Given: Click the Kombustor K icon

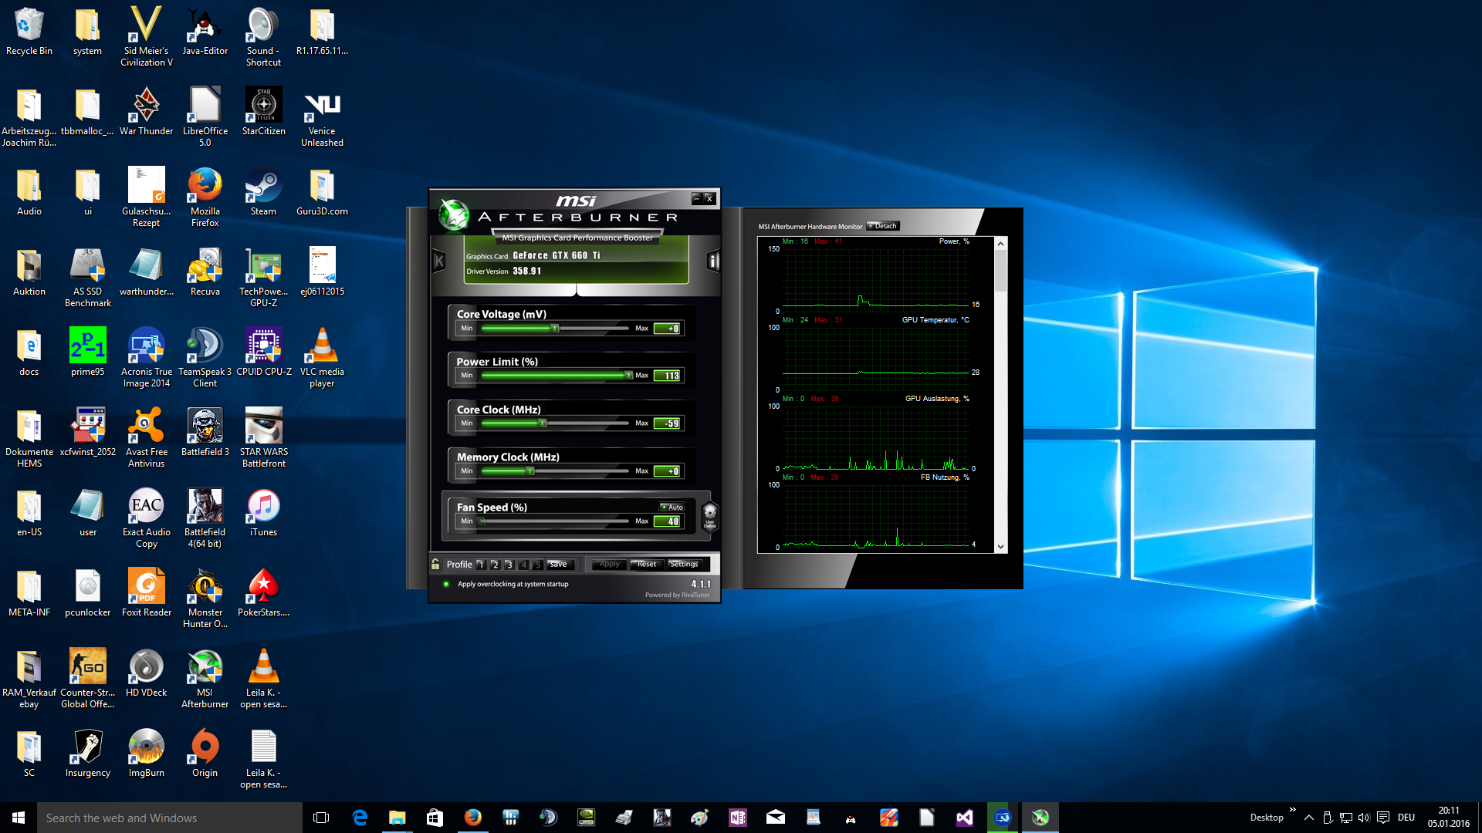Looking at the screenshot, I should coord(439,261).
